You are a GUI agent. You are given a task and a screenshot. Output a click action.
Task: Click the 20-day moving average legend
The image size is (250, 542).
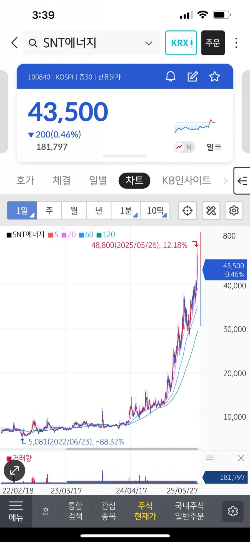pyautogui.click(x=69, y=235)
